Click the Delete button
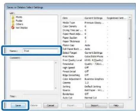136x111 pixels. click(34, 105)
